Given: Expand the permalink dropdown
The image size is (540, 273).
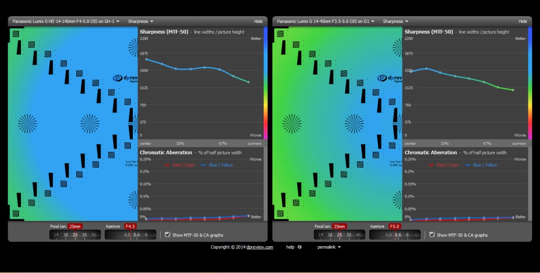Looking at the screenshot, I should [x=329, y=247].
